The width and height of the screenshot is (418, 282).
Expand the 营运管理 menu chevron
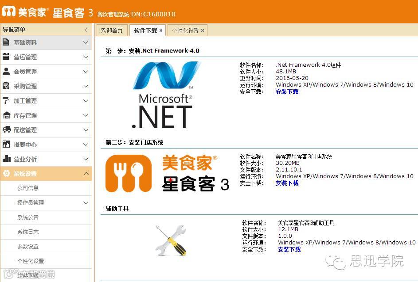pos(86,57)
